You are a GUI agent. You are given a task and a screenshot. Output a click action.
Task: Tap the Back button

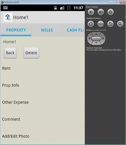(x=10, y=53)
